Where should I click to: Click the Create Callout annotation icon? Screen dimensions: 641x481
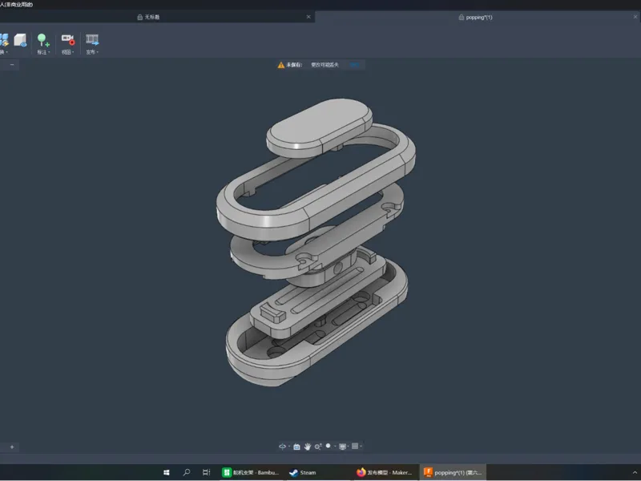click(43, 39)
